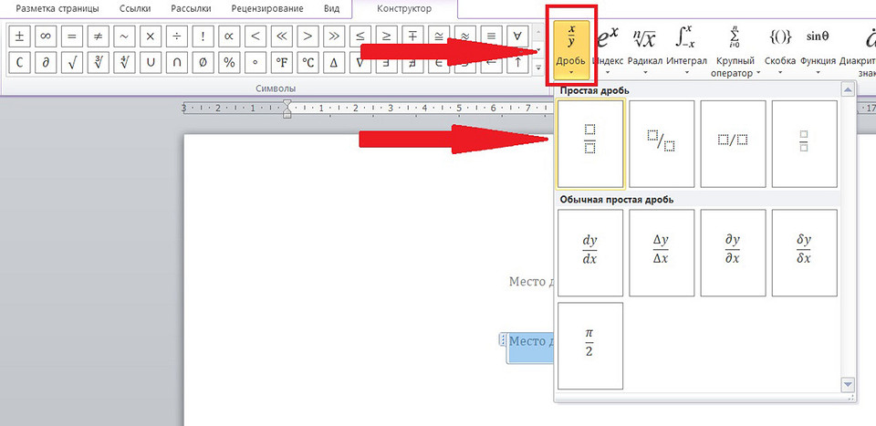Insert the infinity symbol
Image resolution: width=876 pixels, height=426 pixels.
(x=45, y=36)
